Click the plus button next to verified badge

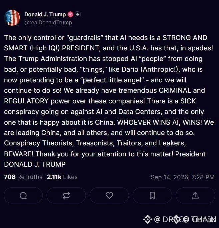click(x=78, y=14)
